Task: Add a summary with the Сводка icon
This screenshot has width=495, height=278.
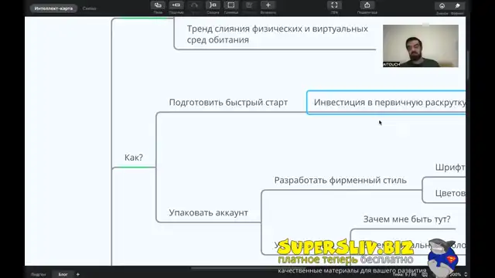Action: coord(213,5)
